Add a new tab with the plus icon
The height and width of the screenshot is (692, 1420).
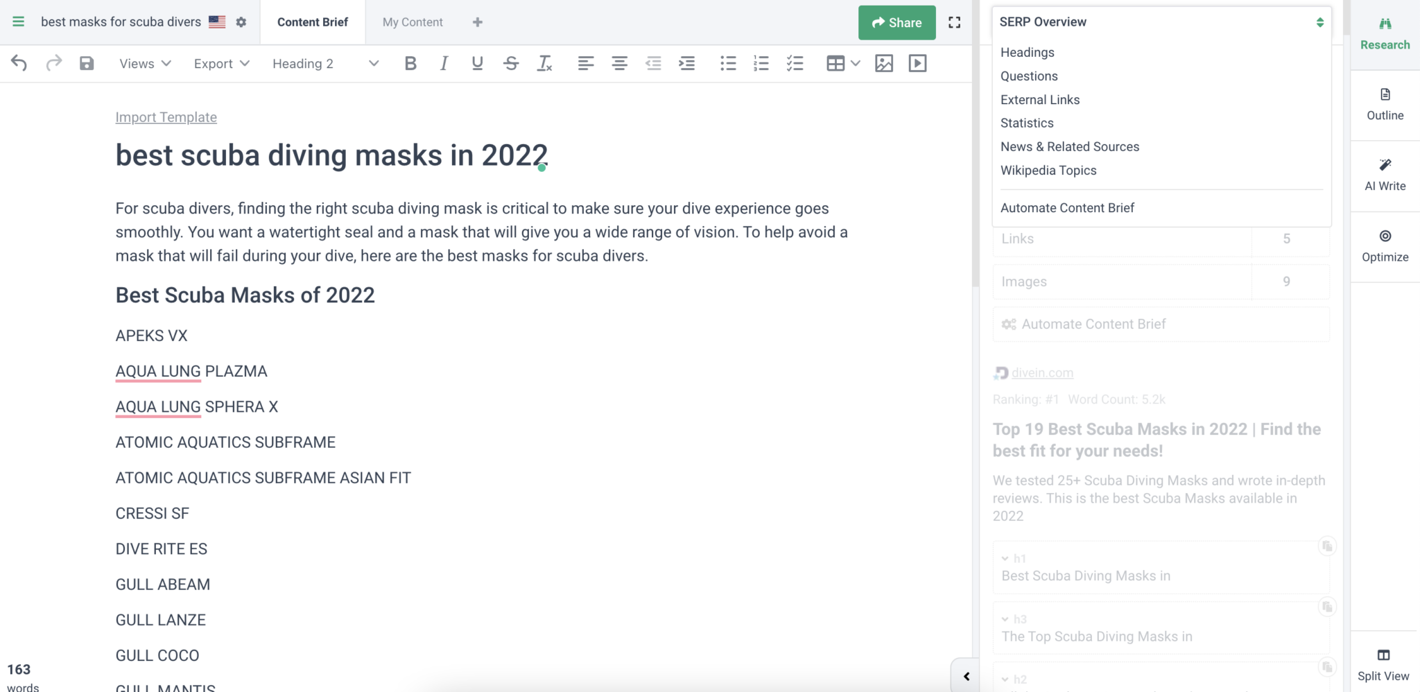pos(477,22)
